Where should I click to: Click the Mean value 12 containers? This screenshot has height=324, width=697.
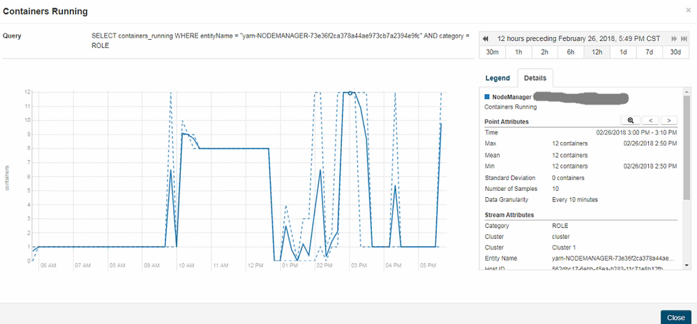[x=570, y=155]
